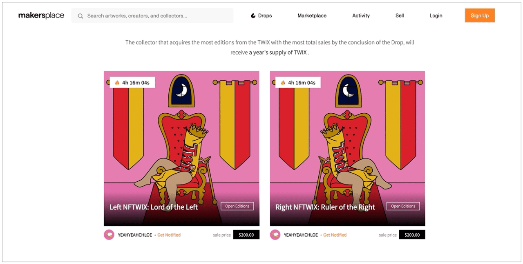
Task: Open YEAHYEAHCHLOE avatar under Right NFTWIX
Action: [x=275, y=235]
